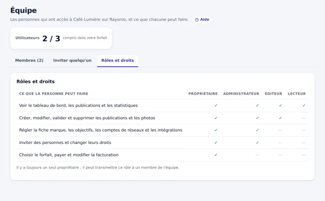Switch to the Membres (2) tab
Viewport: 325px width, 201px height.
pos(29,61)
